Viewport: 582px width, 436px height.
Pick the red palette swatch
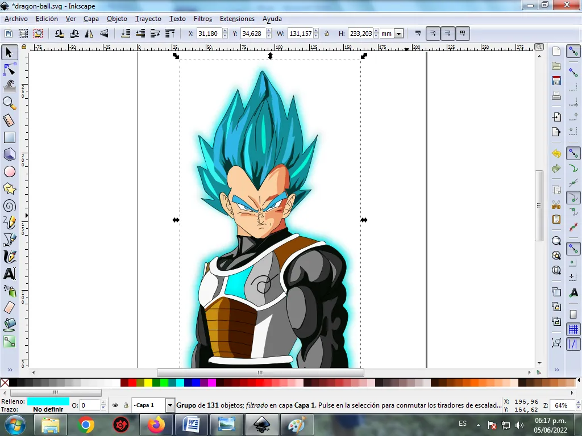[x=132, y=382]
